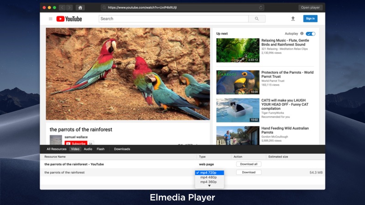Click samuel wallace channel avatar

tap(56, 140)
